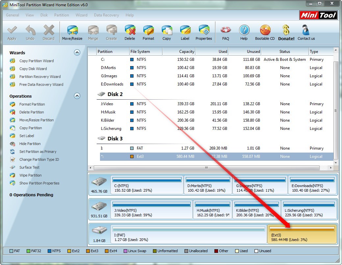The width and height of the screenshot is (342, 265).
Task: Select I:(FAT) block in disk map
Action: coord(188,234)
